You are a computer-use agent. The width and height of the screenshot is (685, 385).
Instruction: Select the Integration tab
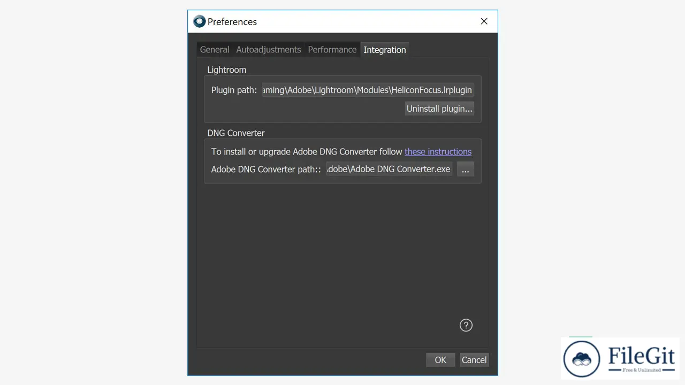point(385,50)
